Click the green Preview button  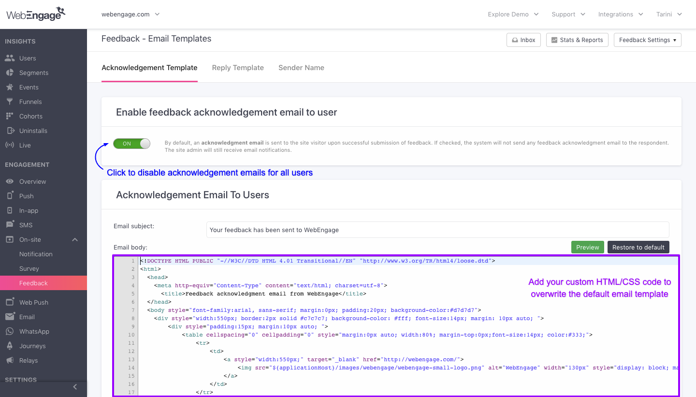588,247
